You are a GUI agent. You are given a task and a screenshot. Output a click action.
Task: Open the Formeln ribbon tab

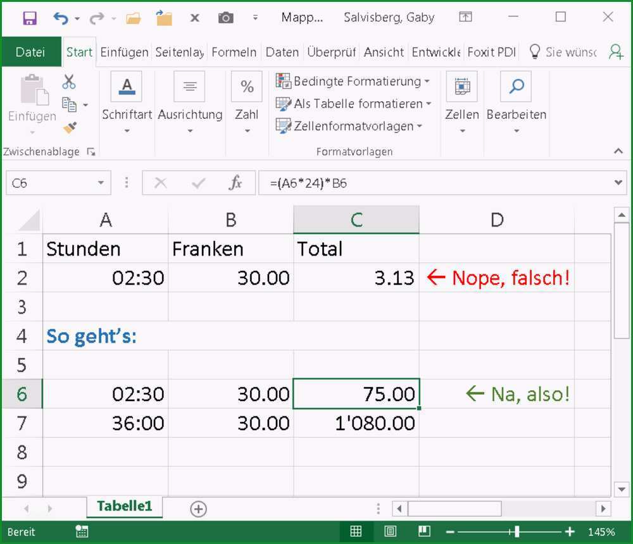point(234,52)
